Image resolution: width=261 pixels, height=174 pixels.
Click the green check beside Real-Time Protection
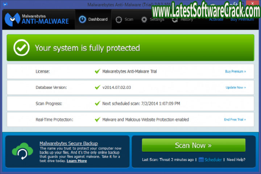[x=98, y=119]
